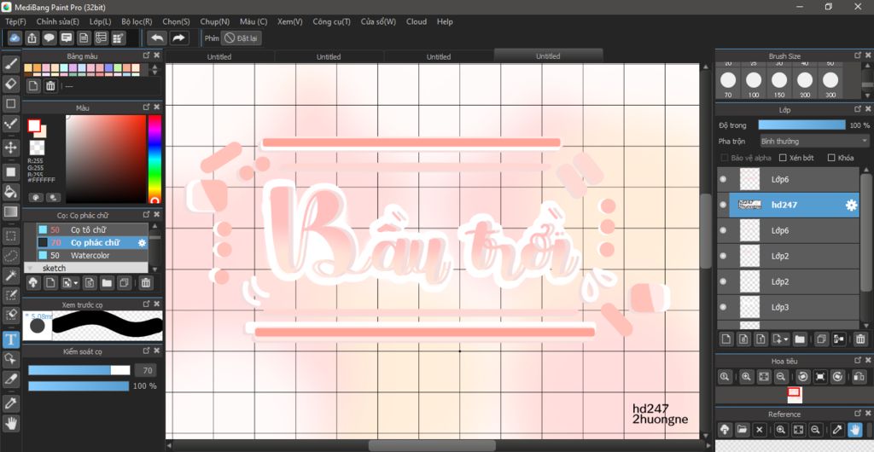The width and height of the screenshot is (874, 452).
Task: Choose the 300 brush size preset
Action: [x=830, y=84]
